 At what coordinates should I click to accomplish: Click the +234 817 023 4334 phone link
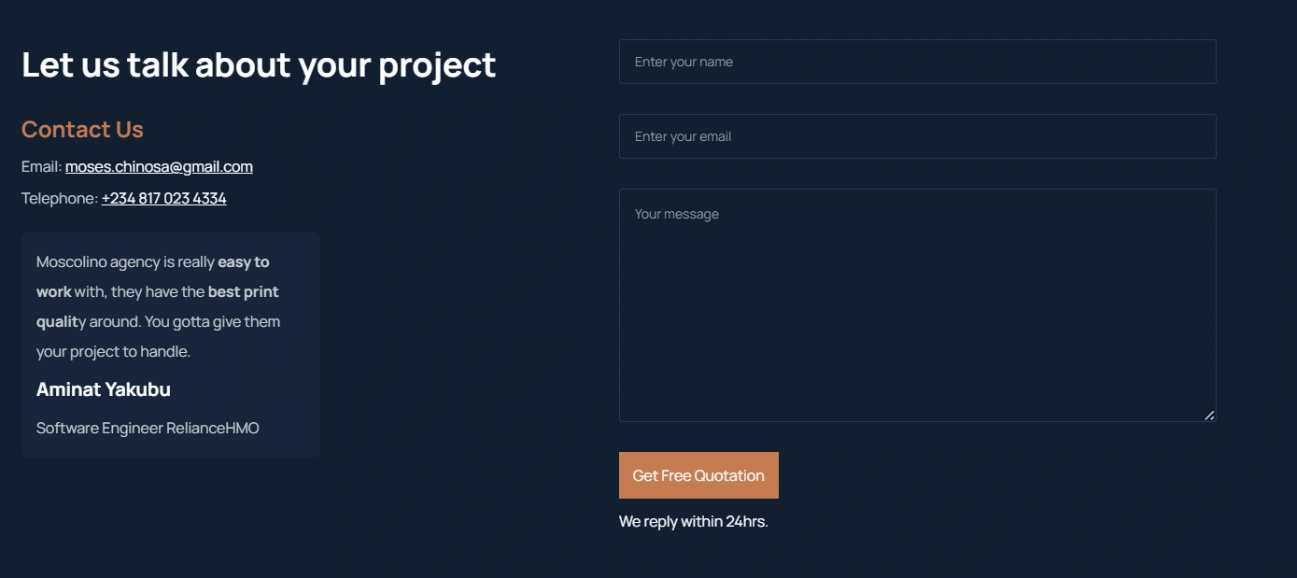163,199
